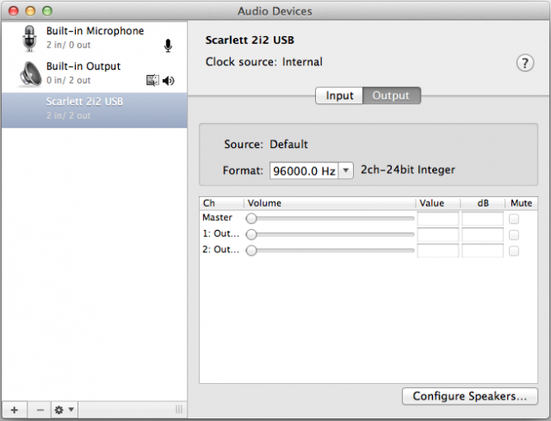Remove device with the minus button
Screen dimensions: 551x421
[40, 410]
